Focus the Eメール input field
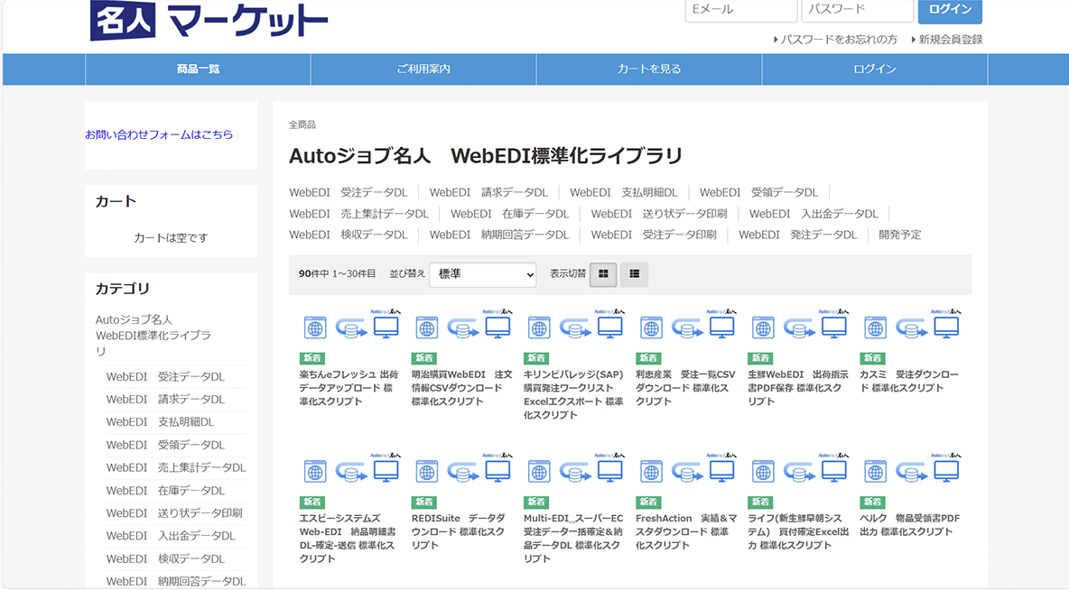This screenshot has width=1069, height=590. 741,10
